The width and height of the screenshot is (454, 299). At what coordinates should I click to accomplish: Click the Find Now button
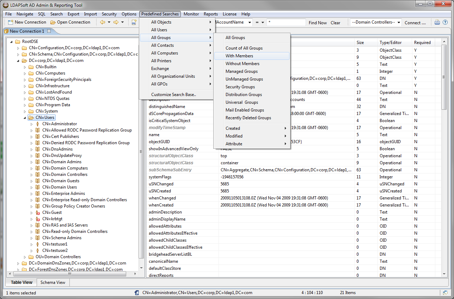click(x=318, y=23)
